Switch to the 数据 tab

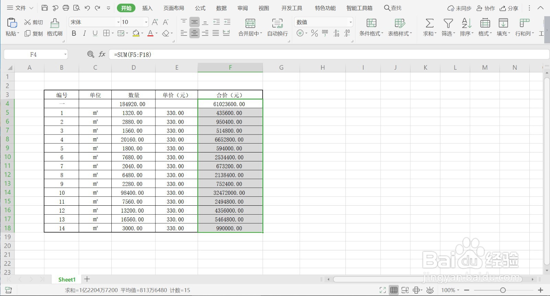221,8
